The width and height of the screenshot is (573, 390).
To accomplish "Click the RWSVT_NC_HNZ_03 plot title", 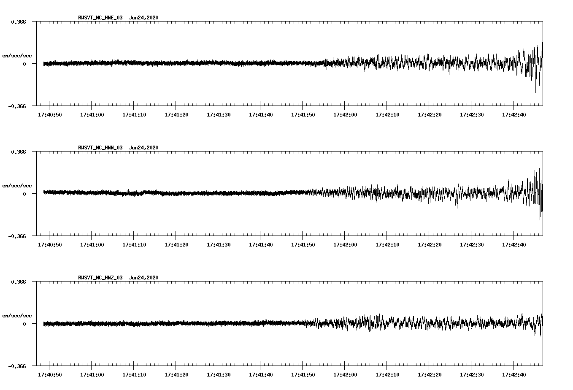I will pos(100,278).
